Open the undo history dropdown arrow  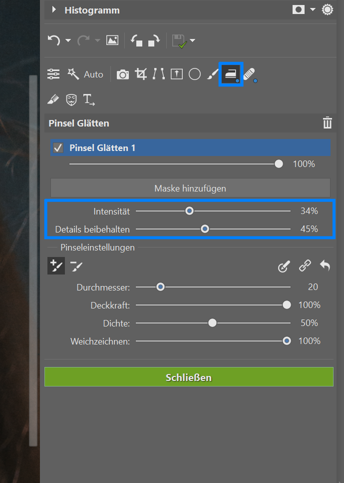pos(68,40)
